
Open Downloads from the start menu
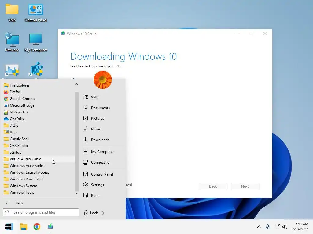(103, 140)
